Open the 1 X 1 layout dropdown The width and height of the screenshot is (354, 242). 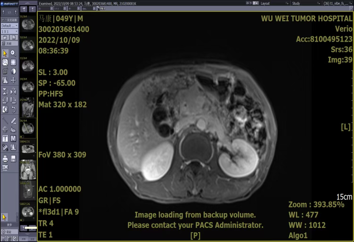coord(9,31)
